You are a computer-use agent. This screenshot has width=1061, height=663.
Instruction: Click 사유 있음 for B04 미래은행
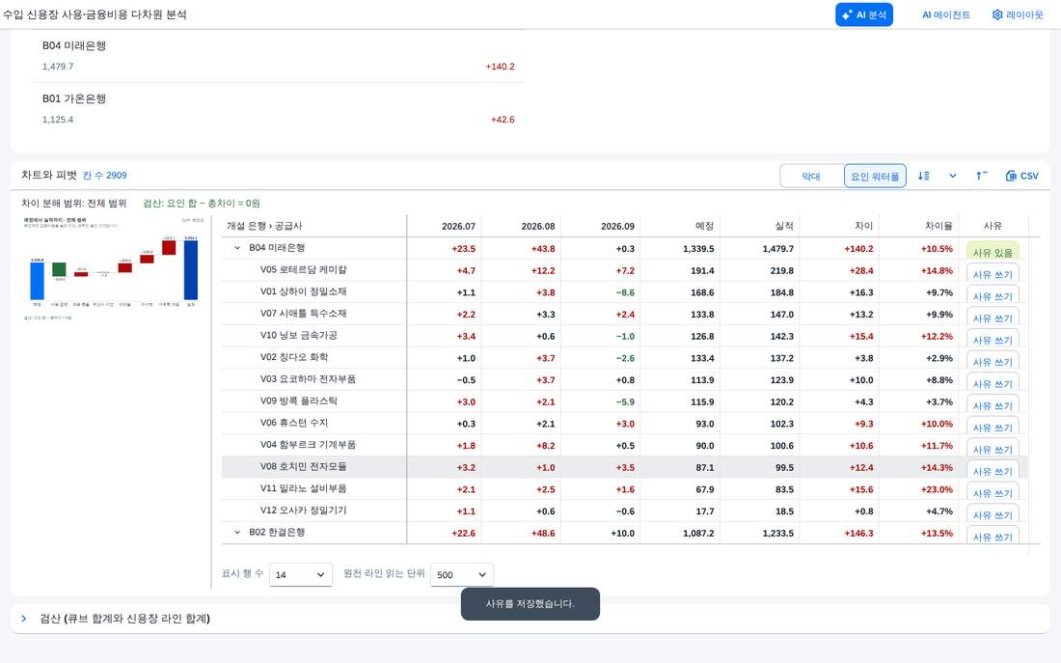[993, 251]
